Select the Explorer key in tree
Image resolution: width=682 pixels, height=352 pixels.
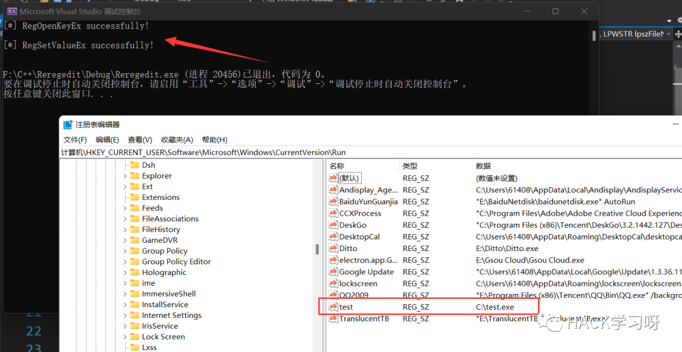[x=157, y=176]
